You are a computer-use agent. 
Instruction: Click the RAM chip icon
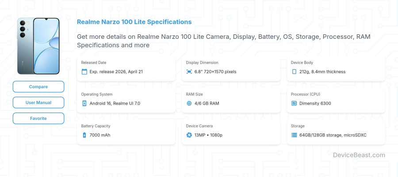tap(189, 103)
